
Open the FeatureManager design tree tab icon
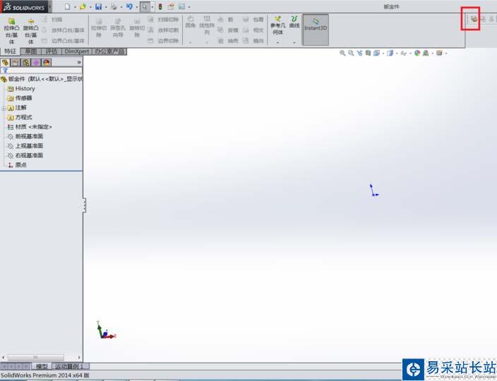tap(5, 62)
